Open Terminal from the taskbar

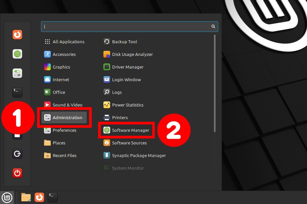[x=53, y=197]
